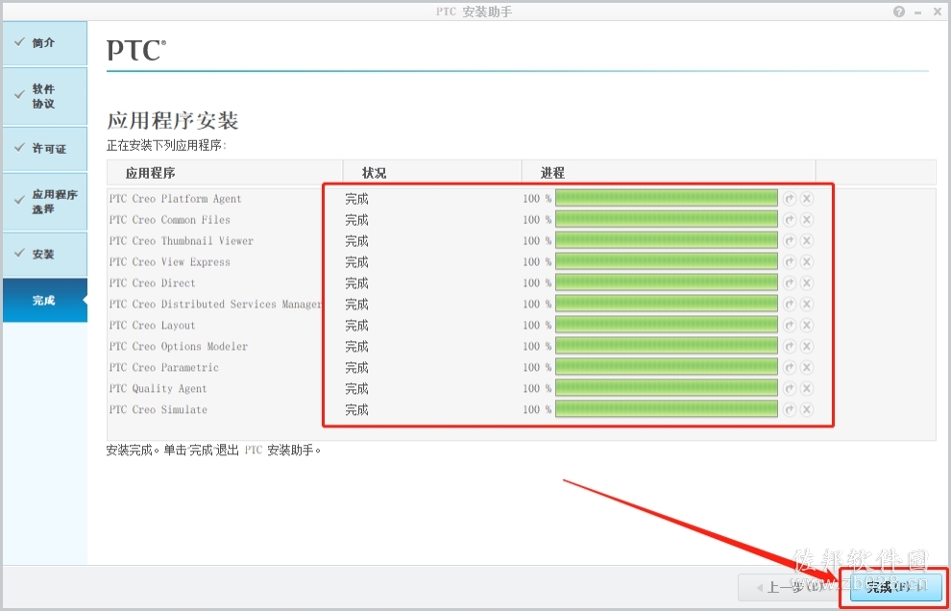
Task: Click the retry icon for PTC Creo Parametric
Action: click(x=789, y=367)
